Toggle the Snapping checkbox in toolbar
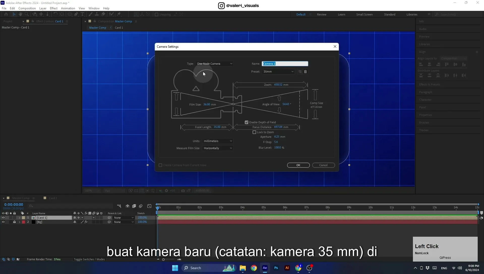Image resolution: width=484 pixels, height=274 pixels. pos(157,15)
